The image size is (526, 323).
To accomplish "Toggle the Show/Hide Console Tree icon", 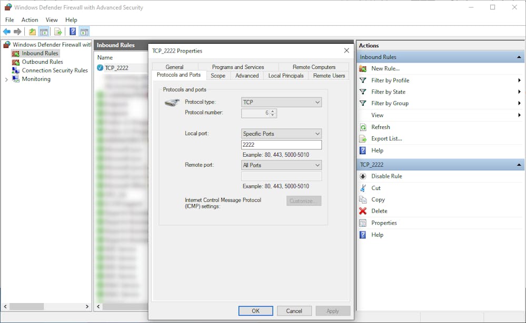I will point(44,32).
